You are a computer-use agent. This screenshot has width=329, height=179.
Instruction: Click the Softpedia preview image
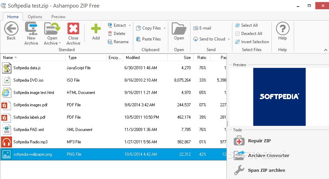click(x=279, y=97)
